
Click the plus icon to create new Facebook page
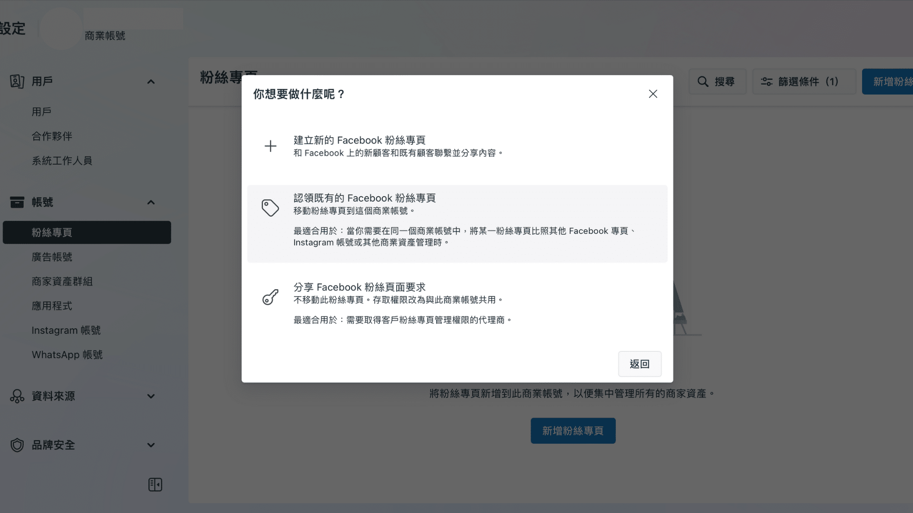tap(270, 146)
